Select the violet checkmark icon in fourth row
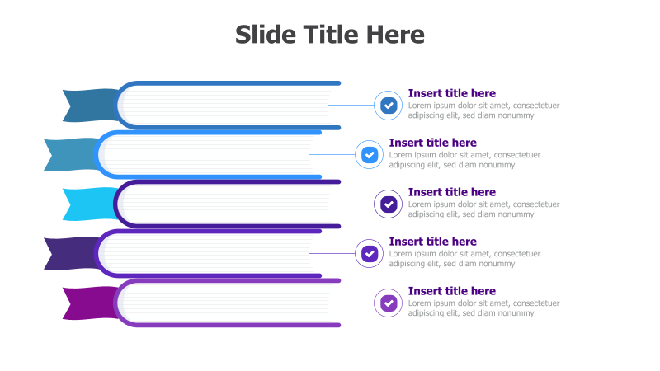Viewport: 660px width, 371px height. coord(369,254)
